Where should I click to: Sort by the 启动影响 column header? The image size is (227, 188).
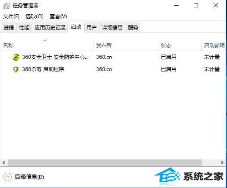[214, 45]
